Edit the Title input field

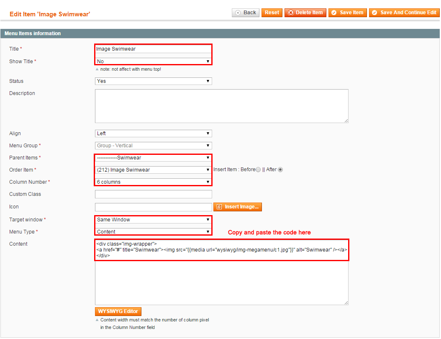click(153, 49)
